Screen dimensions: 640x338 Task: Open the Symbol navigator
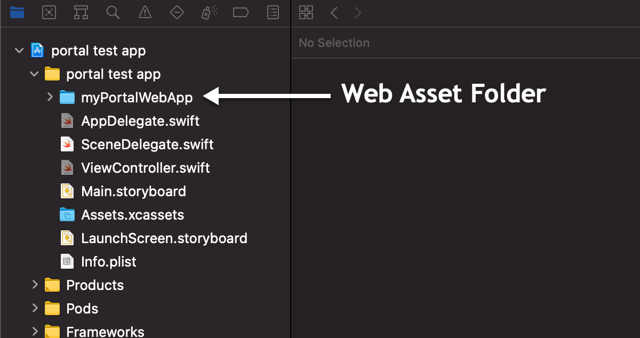pos(81,12)
